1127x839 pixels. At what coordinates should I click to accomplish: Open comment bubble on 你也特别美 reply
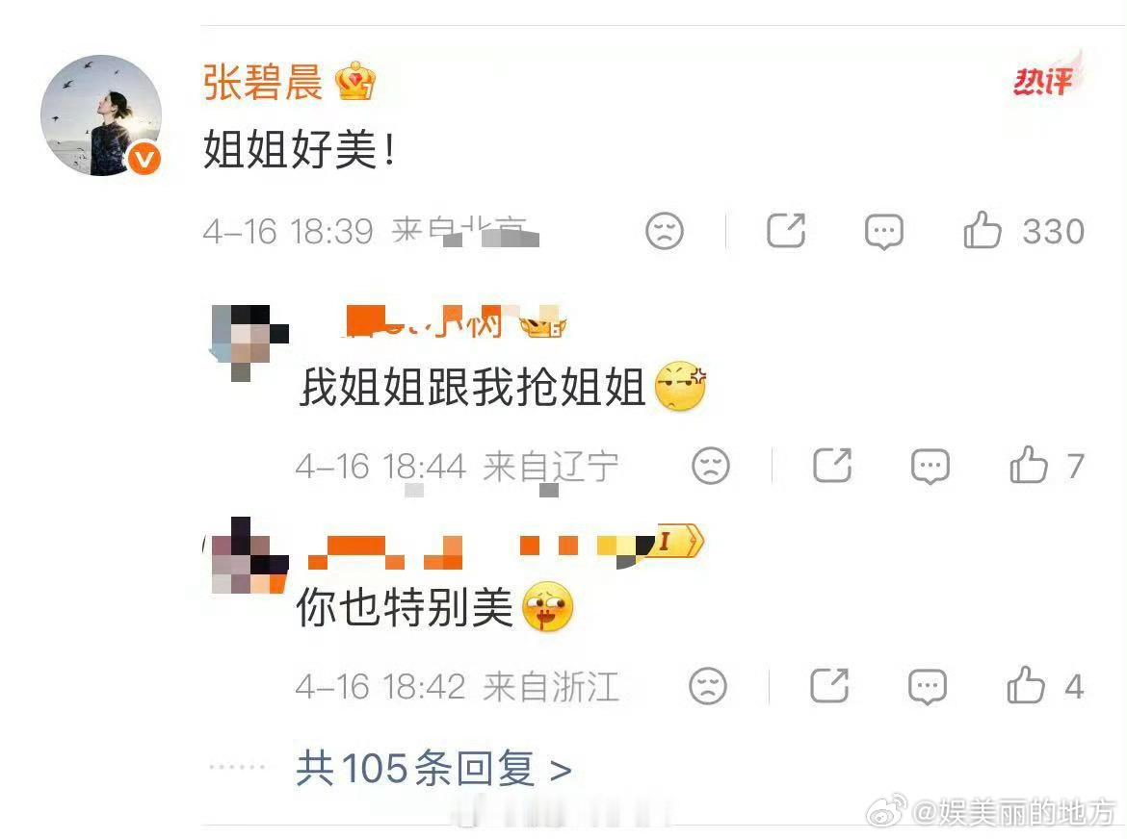click(928, 686)
